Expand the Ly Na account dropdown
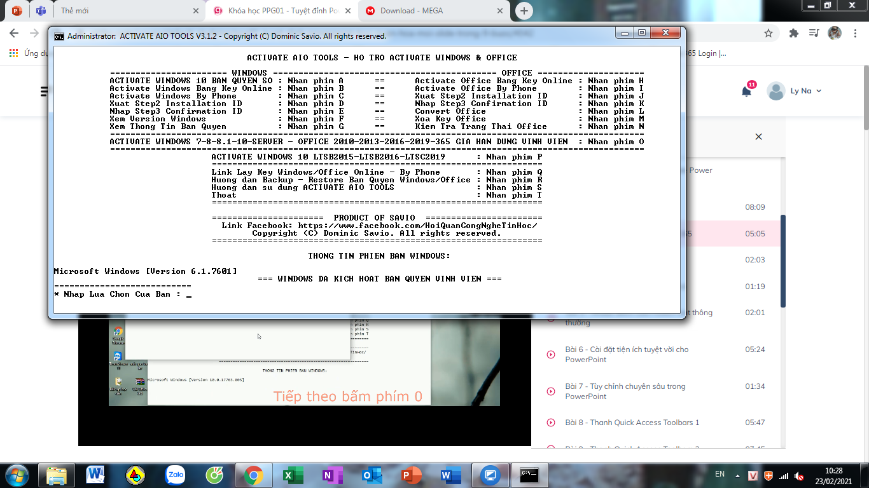This screenshot has height=488, width=869. [x=819, y=91]
